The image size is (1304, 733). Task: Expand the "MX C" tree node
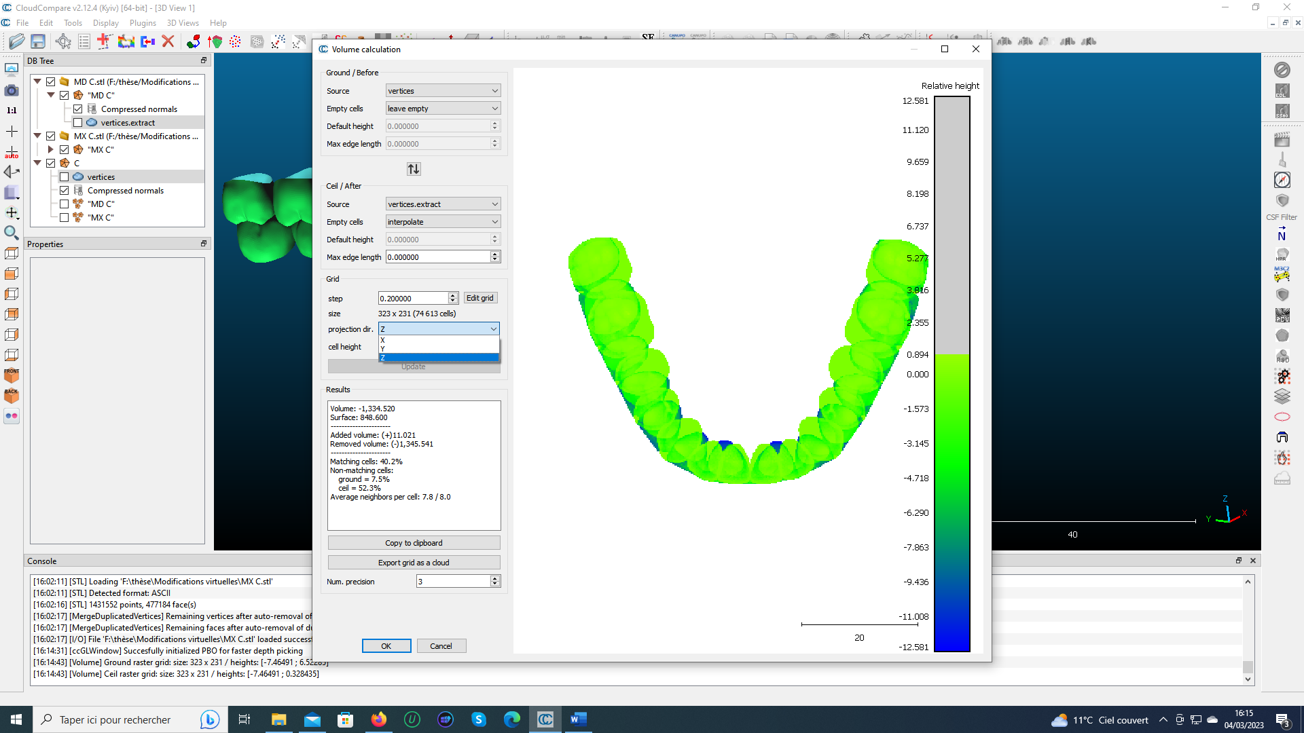[x=50, y=150]
